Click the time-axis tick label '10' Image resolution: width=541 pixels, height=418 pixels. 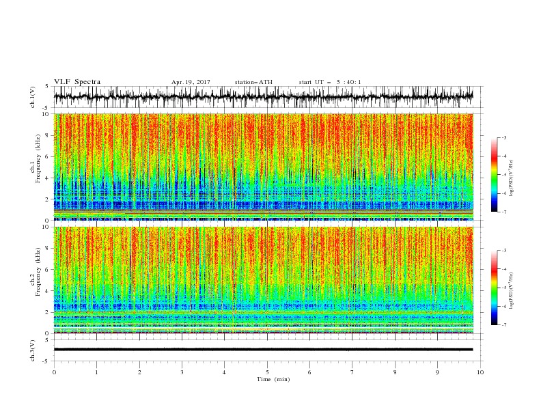point(480,372)
